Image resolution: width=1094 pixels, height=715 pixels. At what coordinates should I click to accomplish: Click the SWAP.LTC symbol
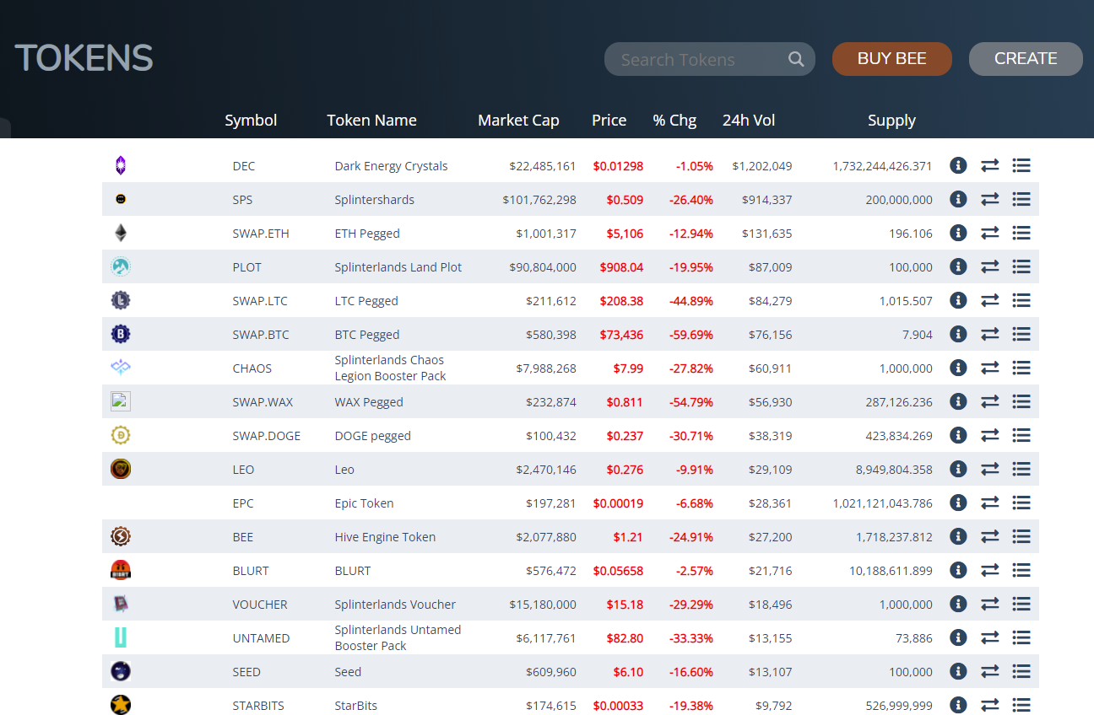260,301
